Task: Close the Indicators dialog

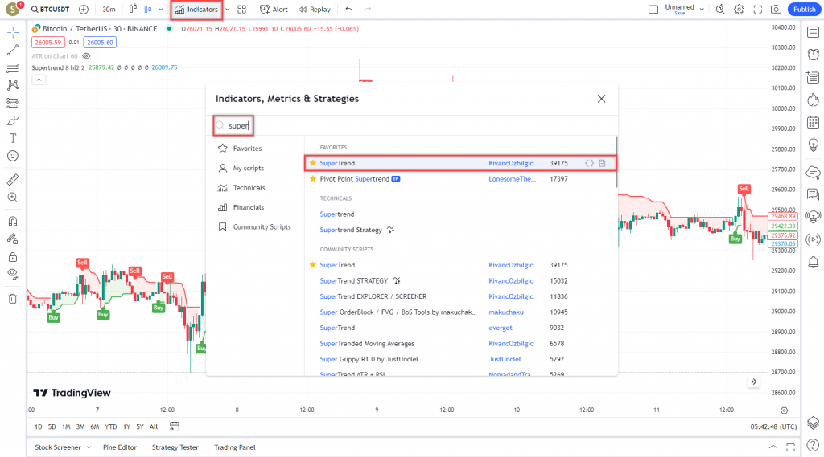Action: tap(601, 99)
